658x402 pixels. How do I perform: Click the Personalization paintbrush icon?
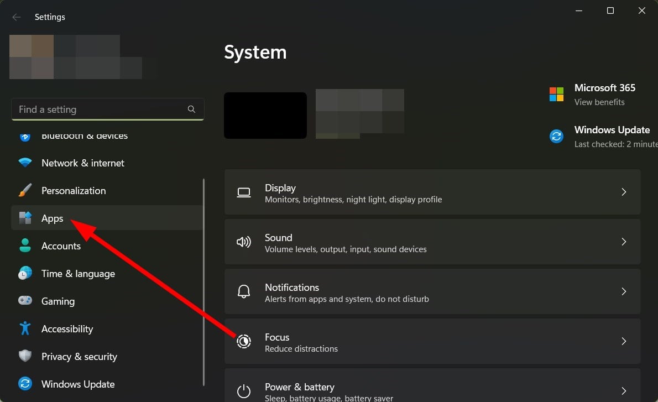[25, 190]
